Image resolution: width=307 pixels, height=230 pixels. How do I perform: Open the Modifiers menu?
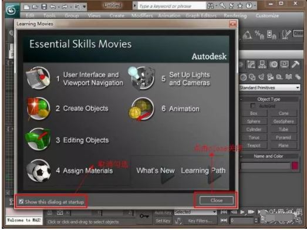[x=142, y=16]
